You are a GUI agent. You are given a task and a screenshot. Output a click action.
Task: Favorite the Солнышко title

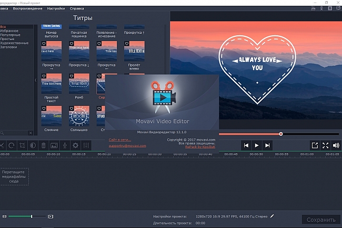[x=72, y=108]
